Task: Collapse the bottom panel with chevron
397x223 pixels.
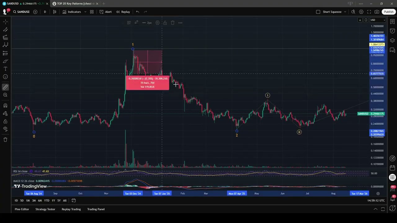Action: [375, 209]
